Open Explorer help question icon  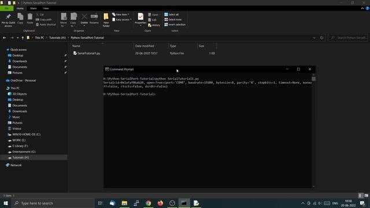tap(367, 8)
